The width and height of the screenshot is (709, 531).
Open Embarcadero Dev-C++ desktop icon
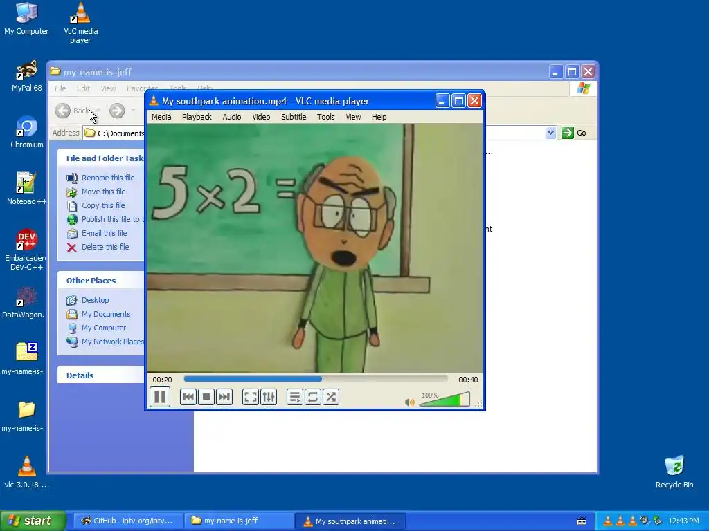click(x=26, y=250)
